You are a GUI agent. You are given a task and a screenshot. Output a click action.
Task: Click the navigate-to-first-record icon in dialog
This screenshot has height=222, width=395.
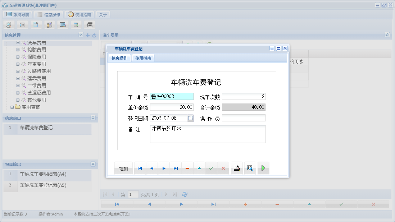(x=140, y=168)
